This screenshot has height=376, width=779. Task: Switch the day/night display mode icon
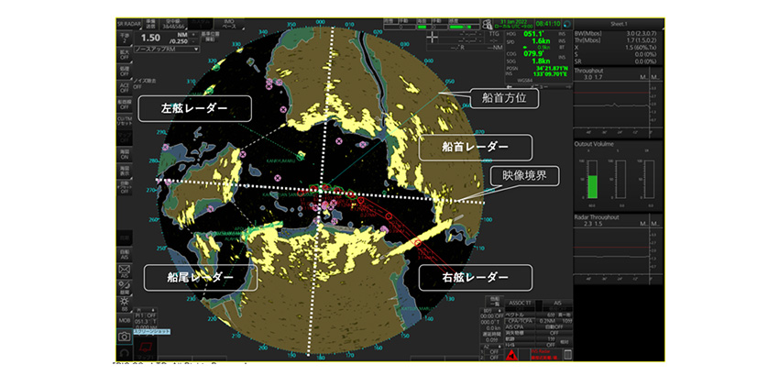[x=125, y=287]
